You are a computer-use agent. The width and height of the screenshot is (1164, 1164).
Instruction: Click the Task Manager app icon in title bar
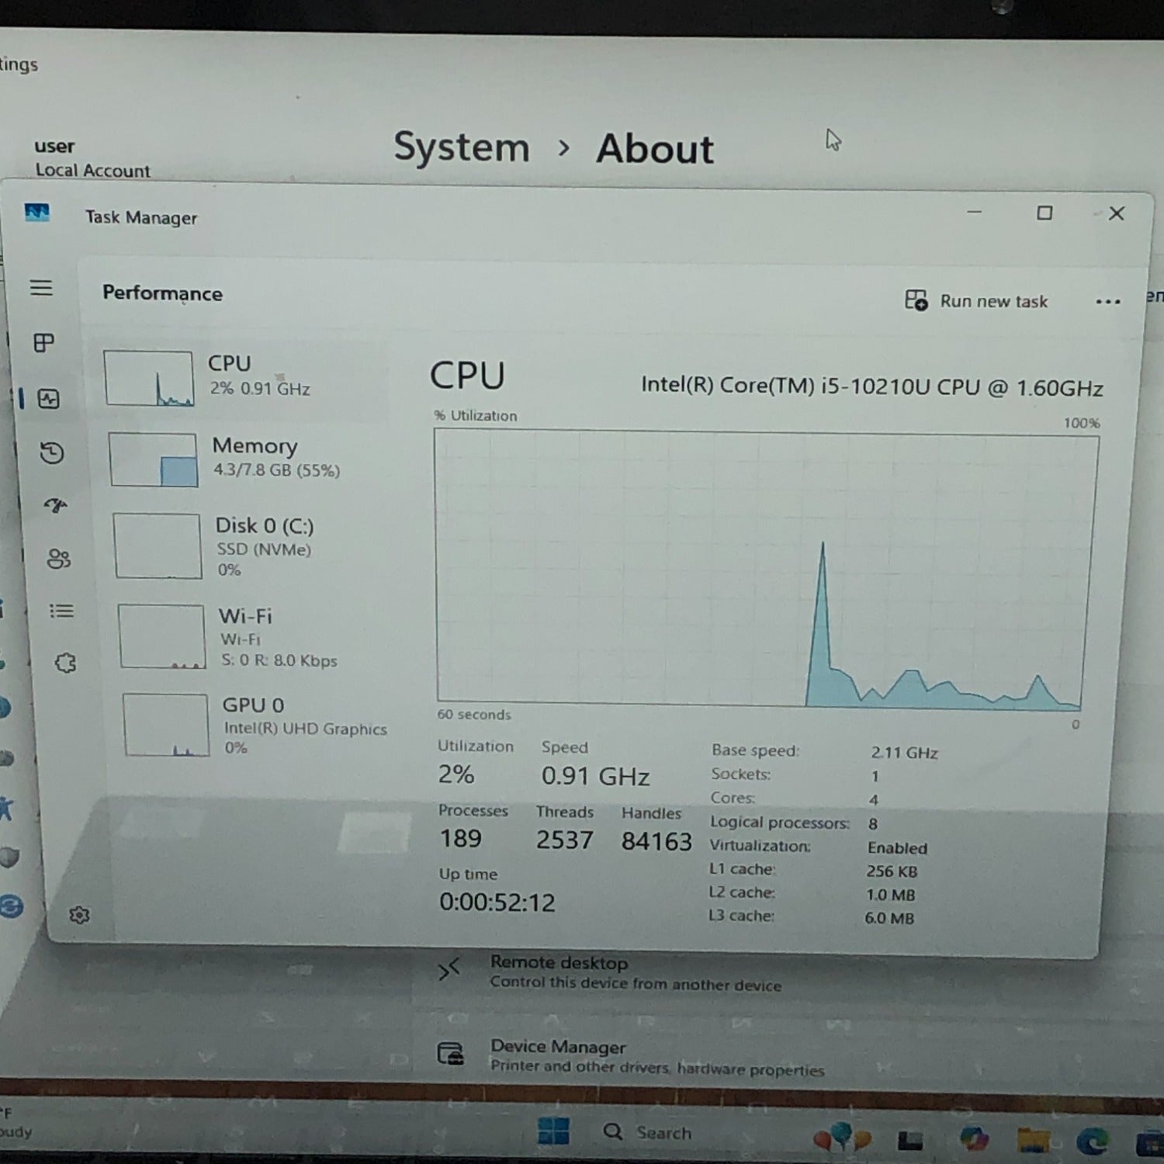[x=36, y=213]
